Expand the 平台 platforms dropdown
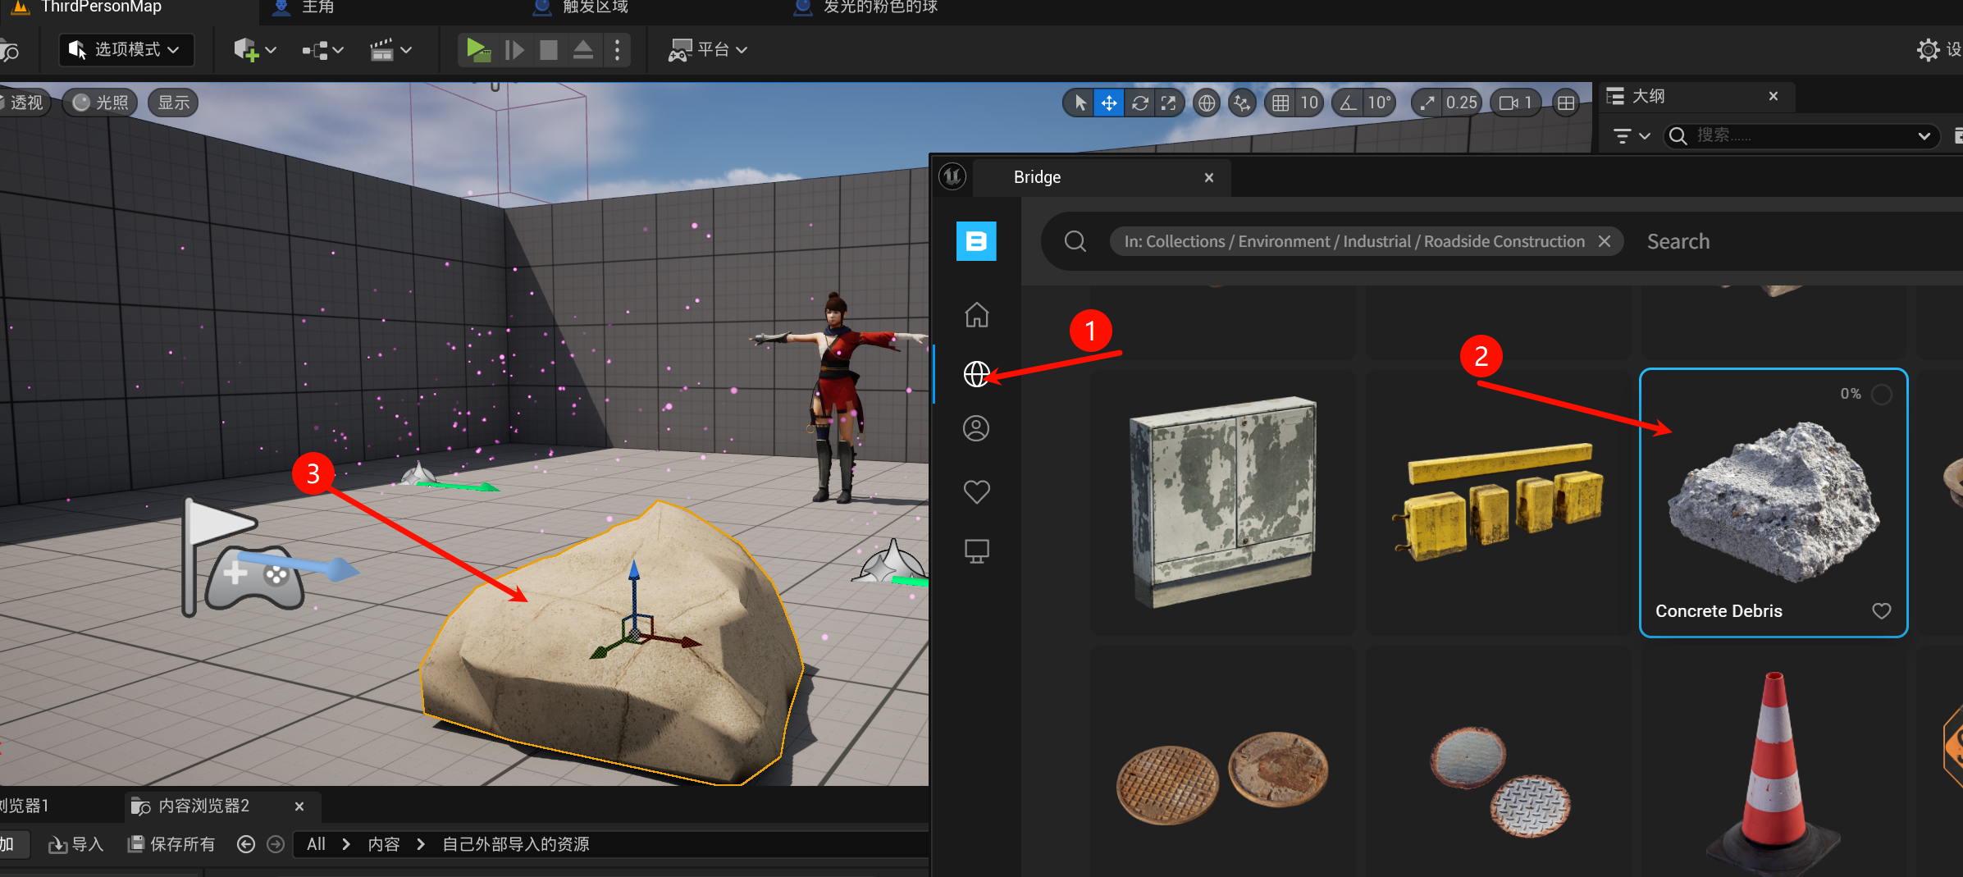Image resolution: width=1963 pixels, height=877 pixels. [x=709, y=50]
